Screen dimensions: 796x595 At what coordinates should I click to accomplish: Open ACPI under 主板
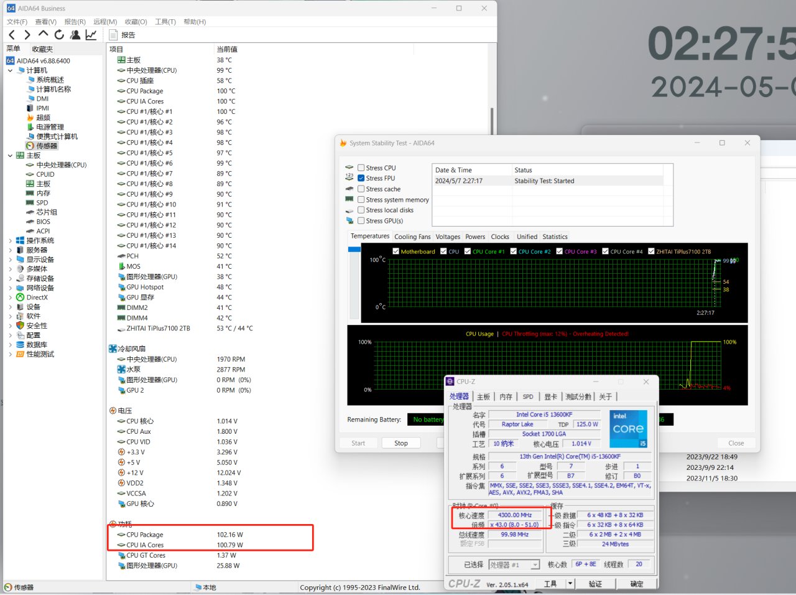click(43, 231)
